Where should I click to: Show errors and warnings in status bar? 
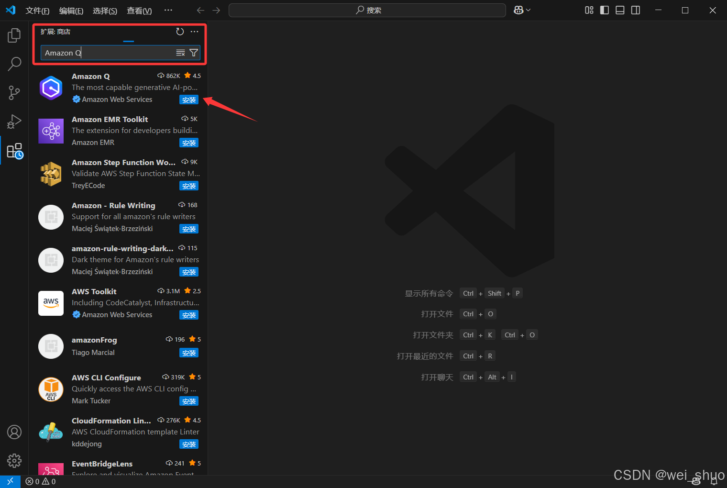(41, 481)
